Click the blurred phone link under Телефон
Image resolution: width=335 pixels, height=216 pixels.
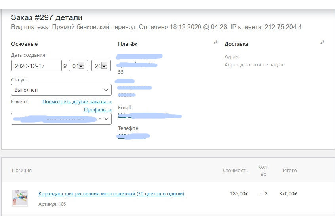(x=134, y=136)
